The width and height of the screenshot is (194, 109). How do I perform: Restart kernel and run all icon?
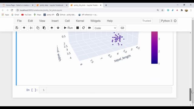coord(89,28)
